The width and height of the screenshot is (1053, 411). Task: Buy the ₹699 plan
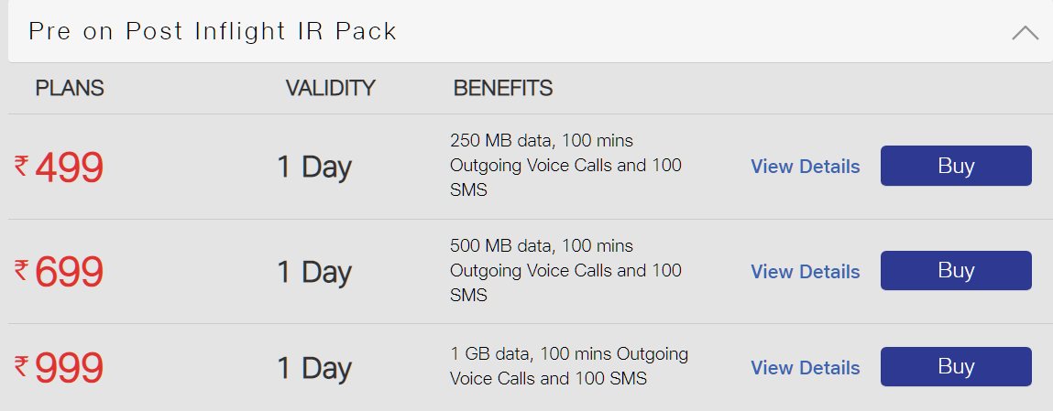click(x=956, y=271)
